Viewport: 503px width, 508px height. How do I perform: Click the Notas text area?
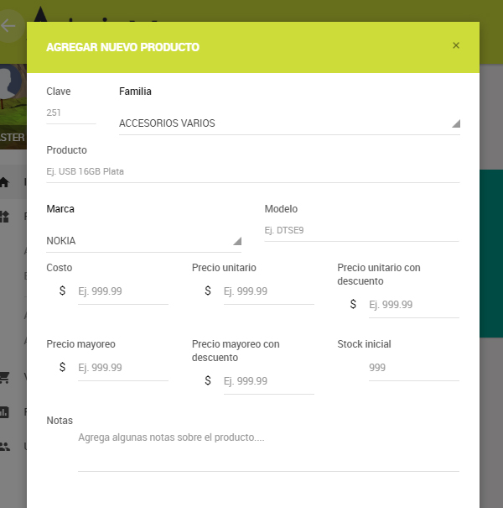[268, 449]
